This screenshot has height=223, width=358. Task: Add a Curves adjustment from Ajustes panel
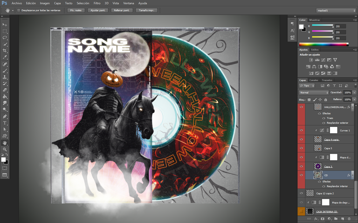click(323, 60)
